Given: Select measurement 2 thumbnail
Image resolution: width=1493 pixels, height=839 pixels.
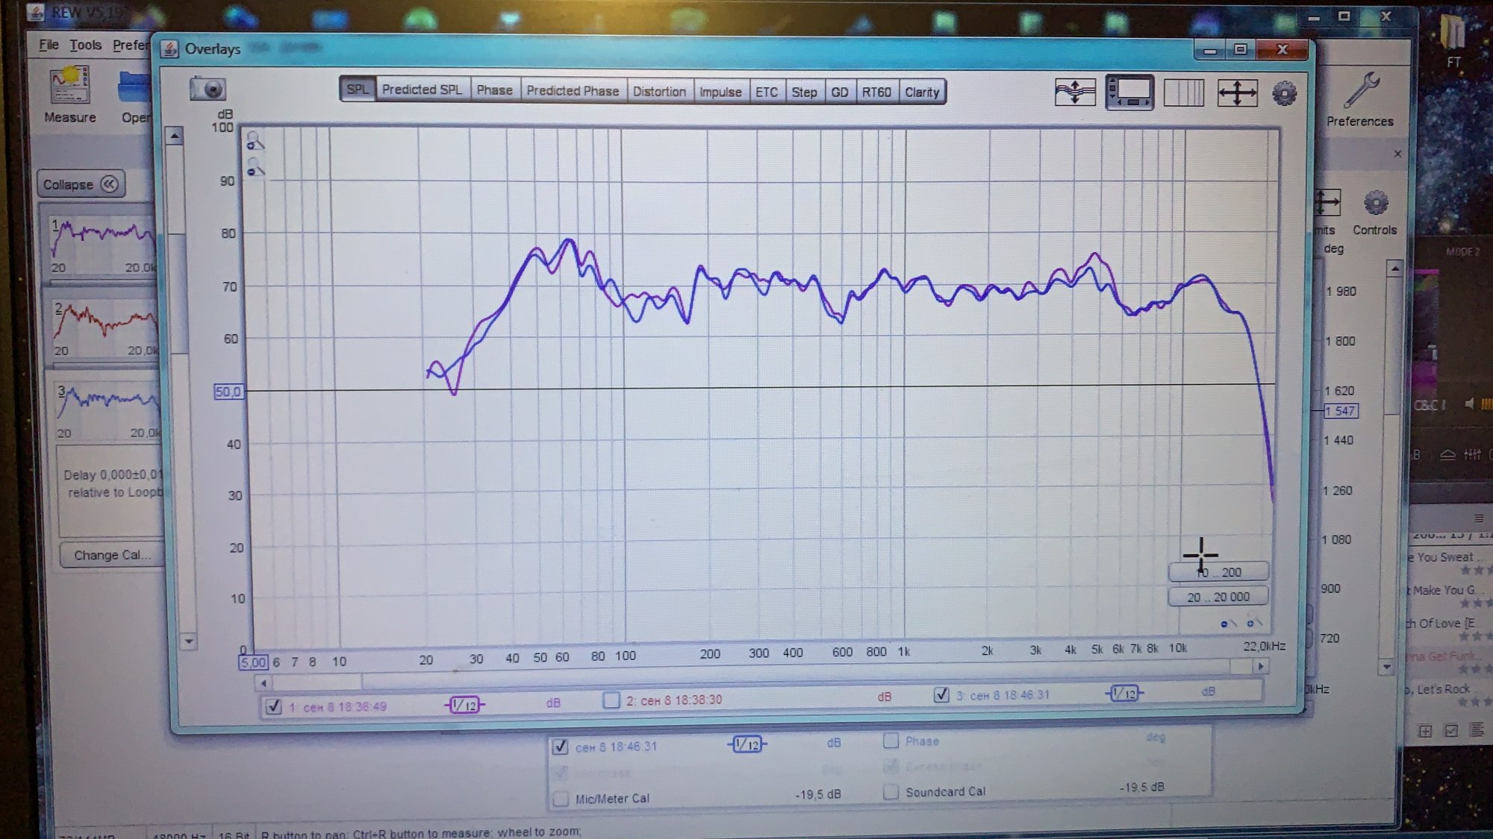Looking at the screenshot, I should coord(105,328).
